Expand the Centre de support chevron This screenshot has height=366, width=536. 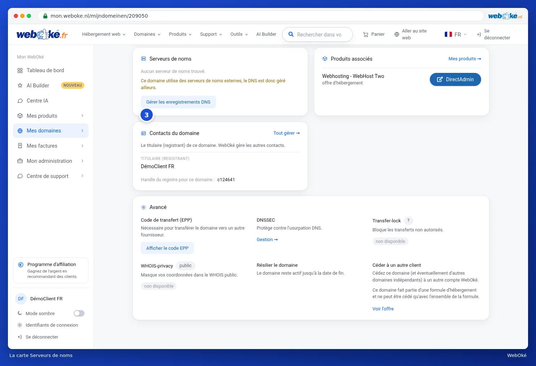pos(82,176)
